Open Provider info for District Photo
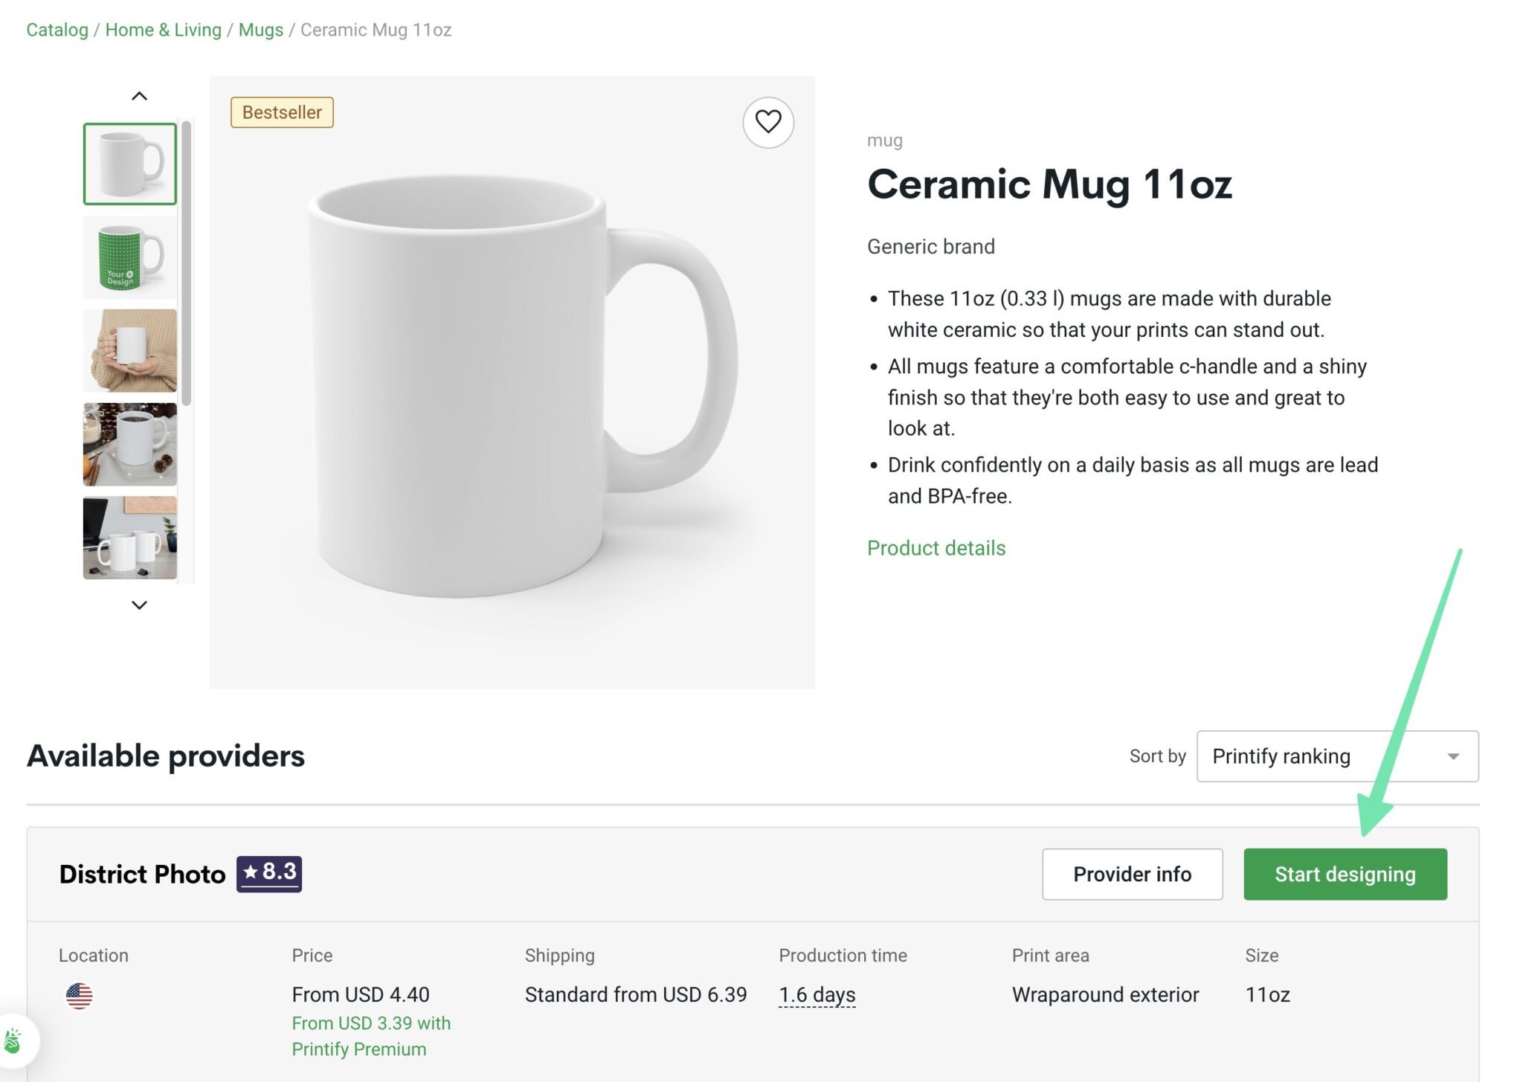Screen dimensions: 1523x1082 pyautogui.click(x=1131, y=874)
